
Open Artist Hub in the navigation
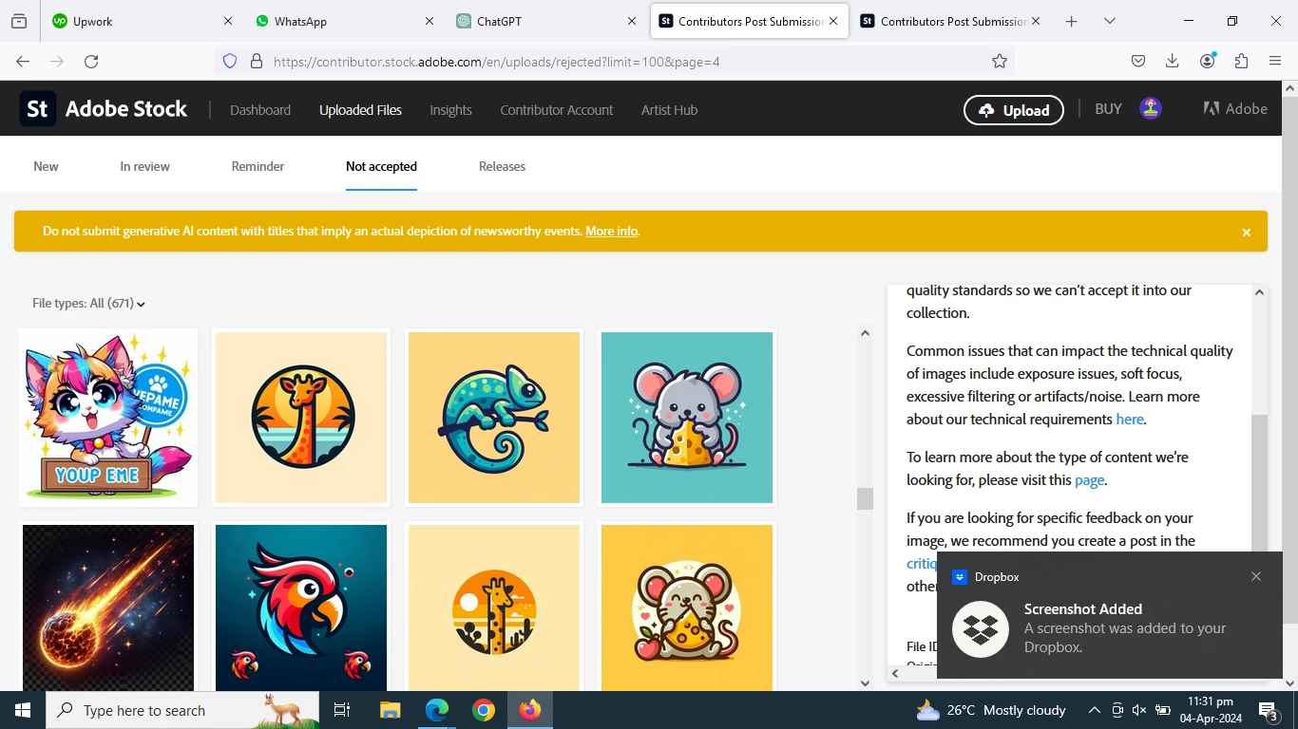click(x=669, y=110)
